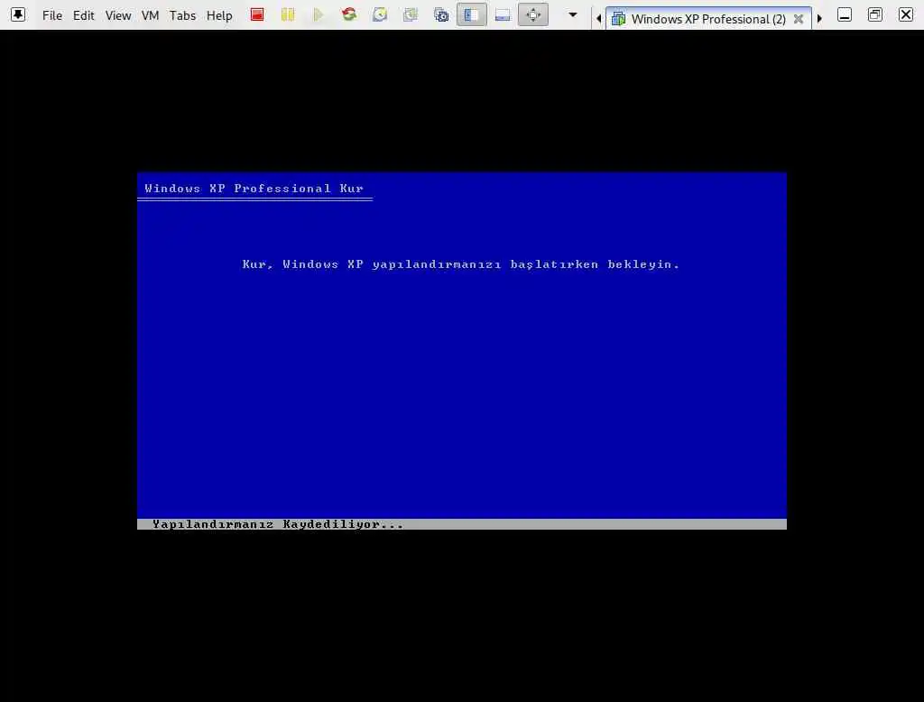Screen dimensions: 924x702
Task: Click the 'Kur, Windows XP yapılandırmanızı başlatırken bekleyin' message
Action: (x=461, y=264)
